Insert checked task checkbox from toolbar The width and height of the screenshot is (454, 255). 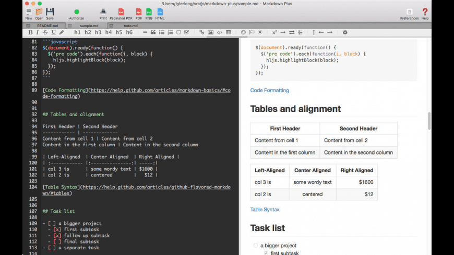pyautogui.click(x=187, y=32)
